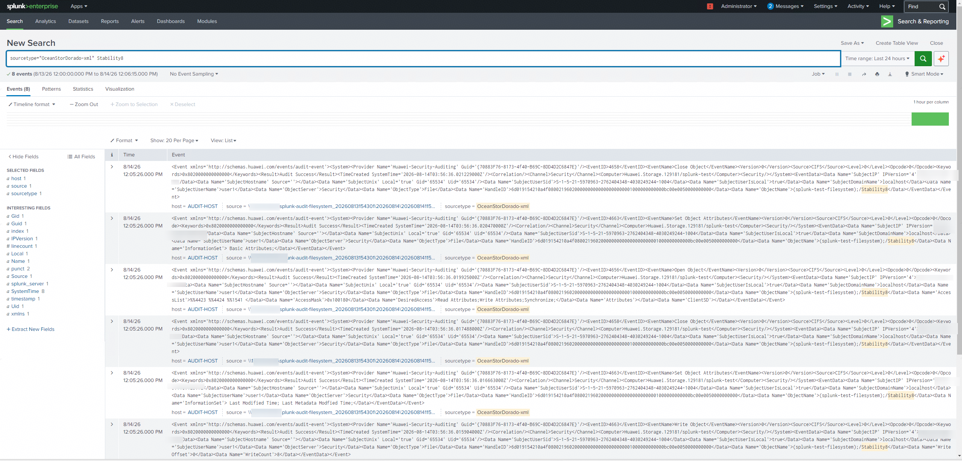Screen dimensions: 962x461
Task: Pause the search job
Action: tap(837, 74)
